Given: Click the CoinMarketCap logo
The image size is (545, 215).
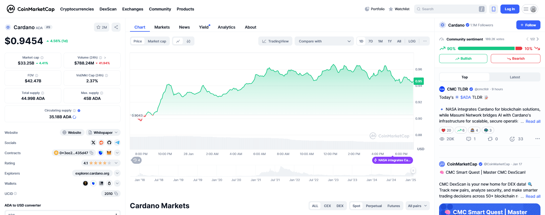Looking at the screenshot, I should [31, 9].
